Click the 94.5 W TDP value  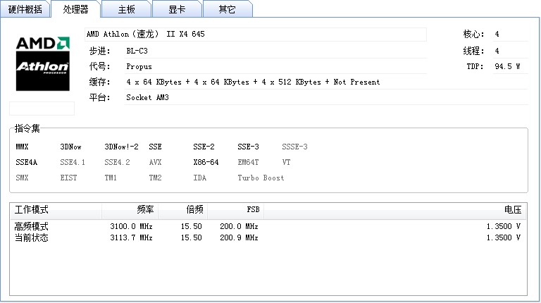pyautogui.click(x=507, y=66)
